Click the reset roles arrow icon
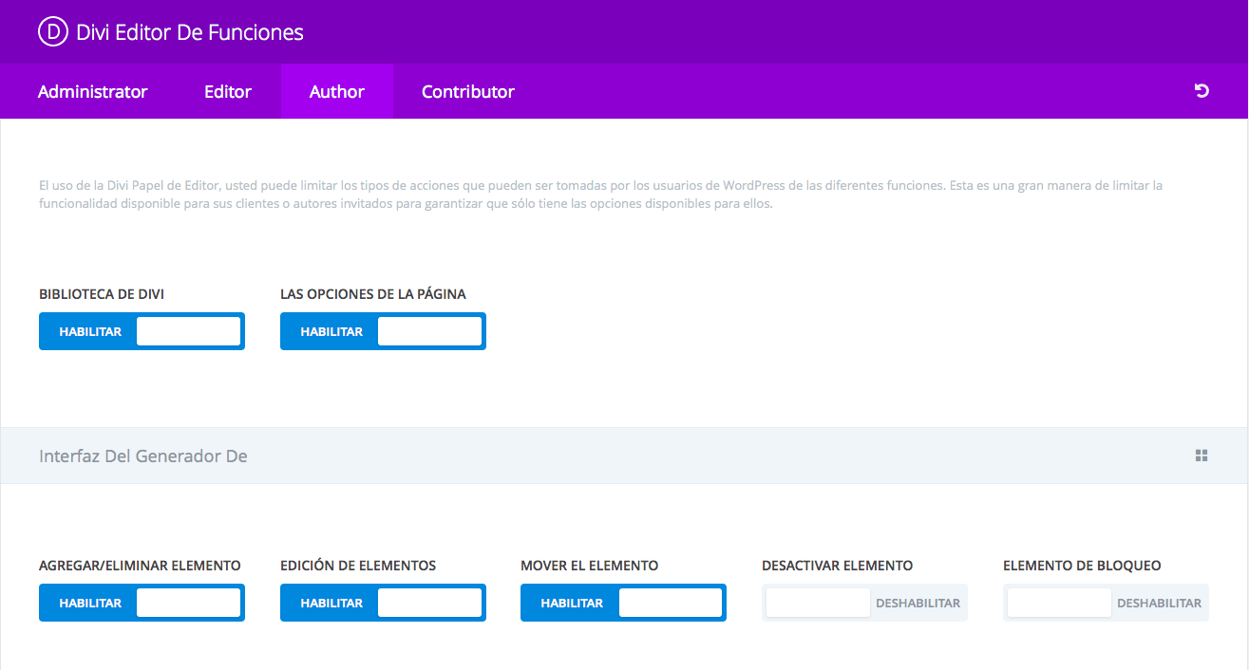 click(x=1202, y=91)
